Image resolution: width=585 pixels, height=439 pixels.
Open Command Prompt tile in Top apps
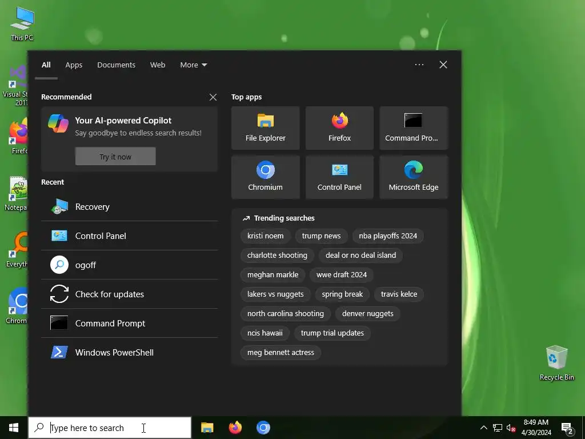pos(414,128)
